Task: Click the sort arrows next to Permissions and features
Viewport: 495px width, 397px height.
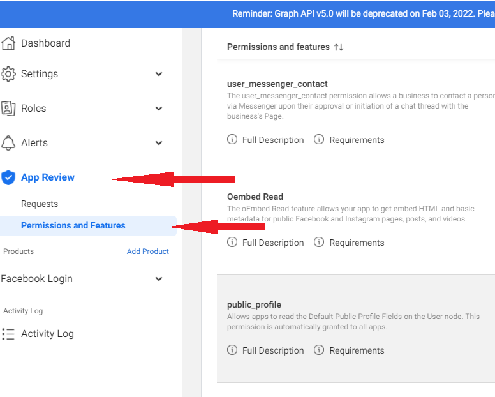Action: coord(339,47)
